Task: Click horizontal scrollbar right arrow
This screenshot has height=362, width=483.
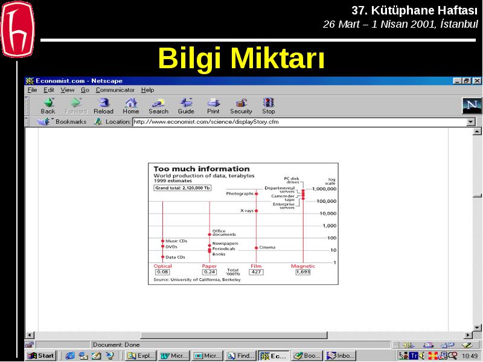Action: tap(469, 335)
